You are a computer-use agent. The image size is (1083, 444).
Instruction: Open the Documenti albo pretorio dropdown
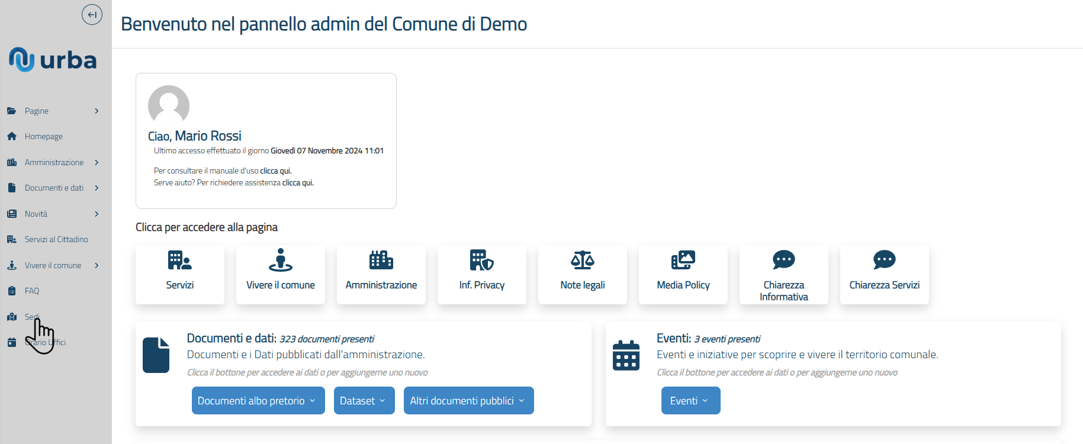pos(258,401)
